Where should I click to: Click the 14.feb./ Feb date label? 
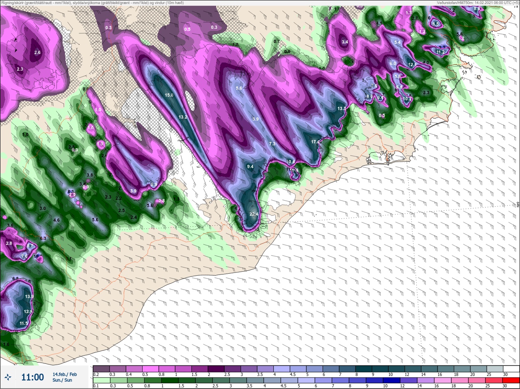[x=65, y=374]
